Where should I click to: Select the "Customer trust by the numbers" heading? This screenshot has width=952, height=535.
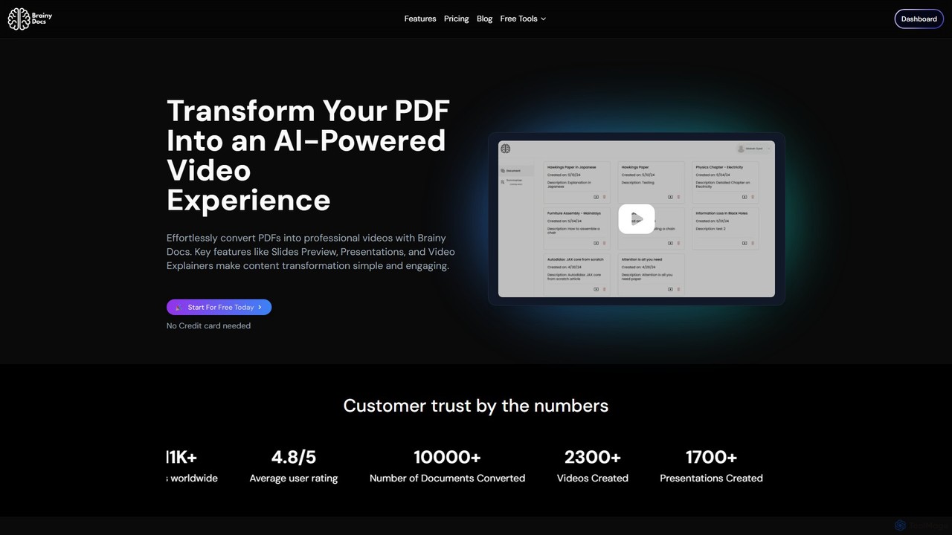[x=476, y=406]
